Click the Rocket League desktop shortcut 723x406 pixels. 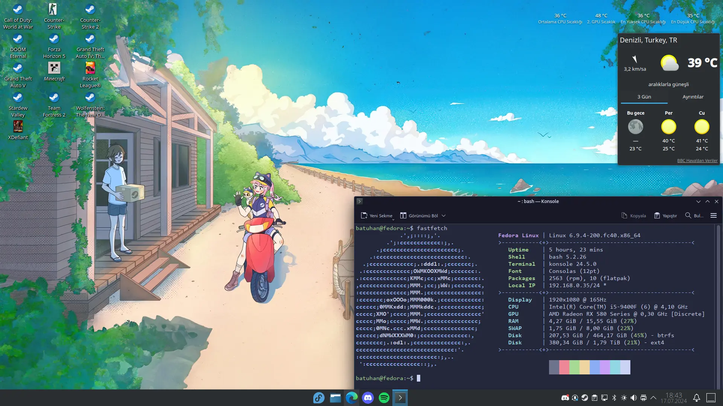tap(90, 75)
